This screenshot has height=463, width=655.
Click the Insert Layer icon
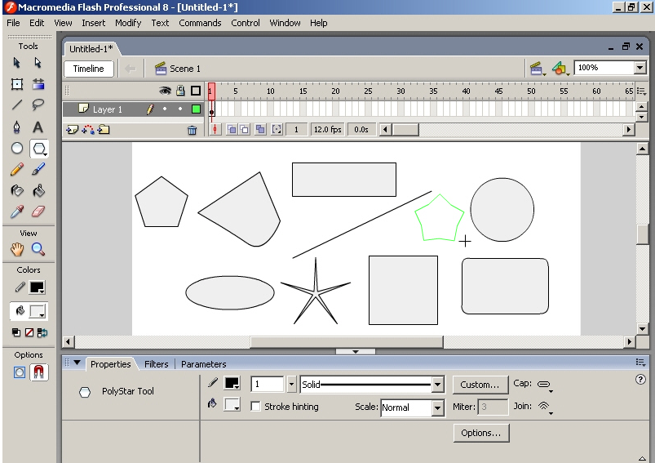point(72,130)
